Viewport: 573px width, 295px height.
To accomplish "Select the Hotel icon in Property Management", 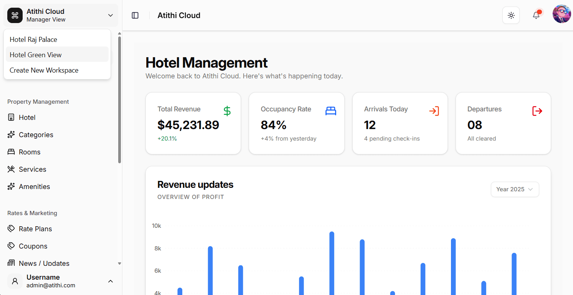I will 12,117.
